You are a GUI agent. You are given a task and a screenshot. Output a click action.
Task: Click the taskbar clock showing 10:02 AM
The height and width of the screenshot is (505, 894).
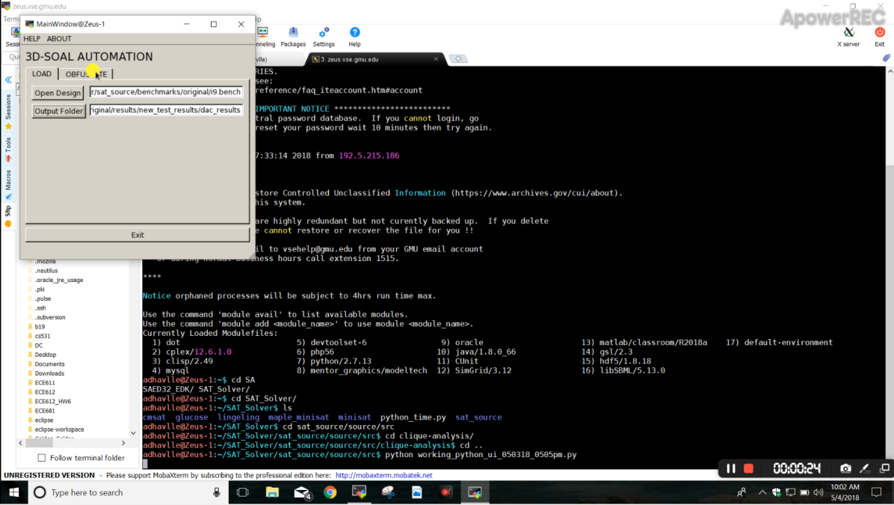point(845,492)
